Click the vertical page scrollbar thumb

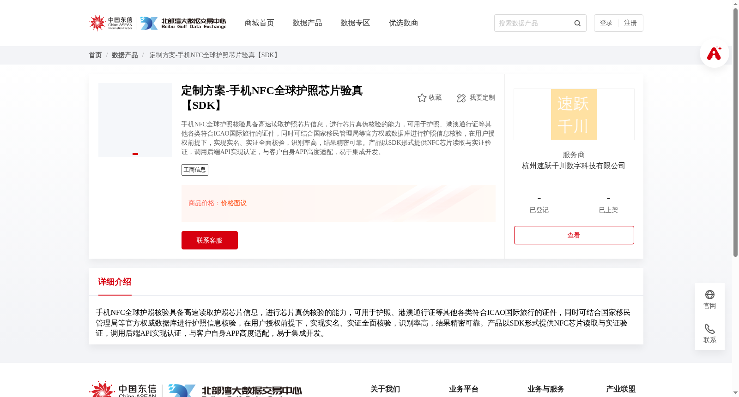pos(735,132)
